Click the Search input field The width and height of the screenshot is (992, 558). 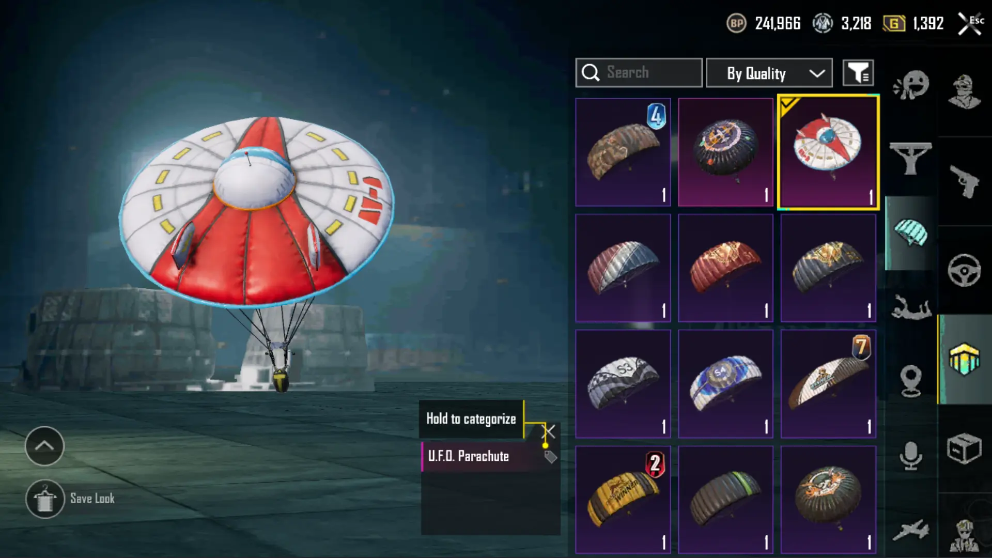pyautogui.click(x=639, y=73)
